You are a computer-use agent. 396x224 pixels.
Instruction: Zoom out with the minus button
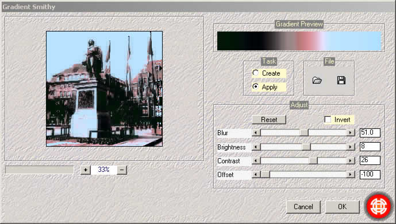point(122,170)
